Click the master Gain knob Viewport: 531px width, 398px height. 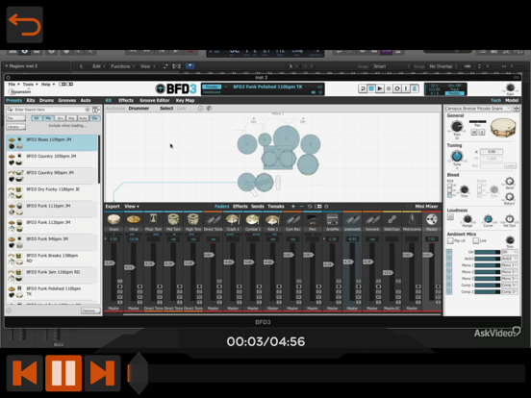pos(510,88)
